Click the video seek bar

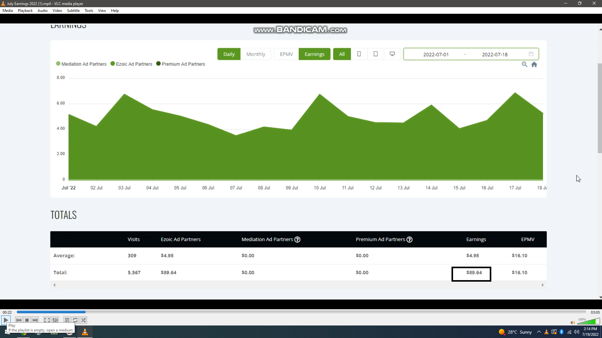(301, 312)
